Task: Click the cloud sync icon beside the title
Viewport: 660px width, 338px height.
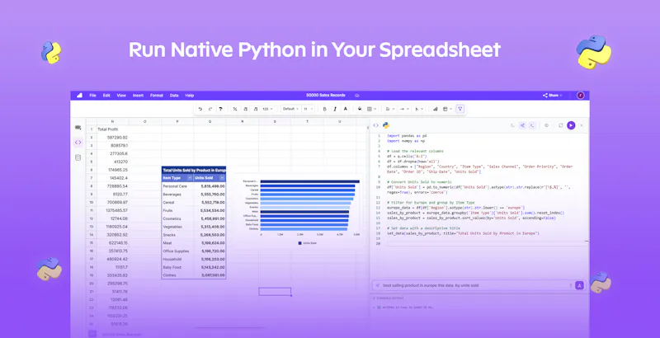Action: pyautogui.click(x=357, y=96)
